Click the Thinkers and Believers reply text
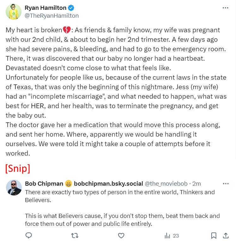The height and width of the screenshot is (241, 236). coord(120,196)
